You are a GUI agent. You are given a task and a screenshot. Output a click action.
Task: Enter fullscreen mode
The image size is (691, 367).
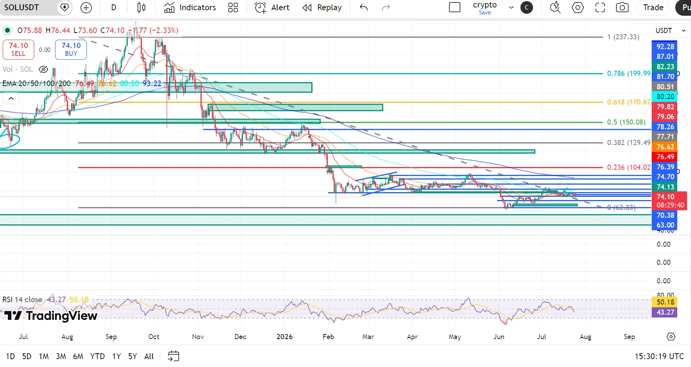[600, 7]
